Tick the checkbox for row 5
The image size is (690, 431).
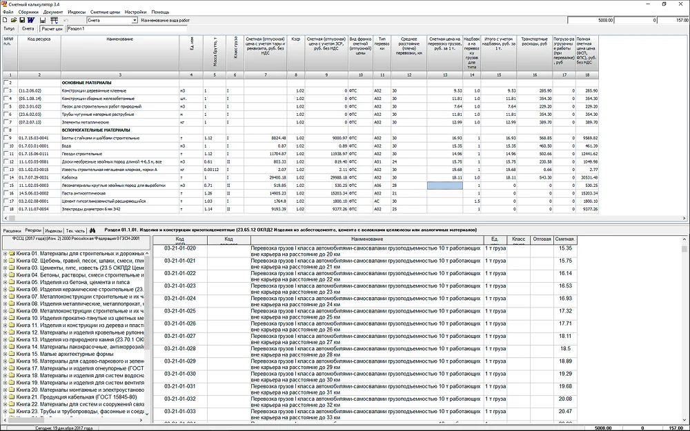pos(6,106)
